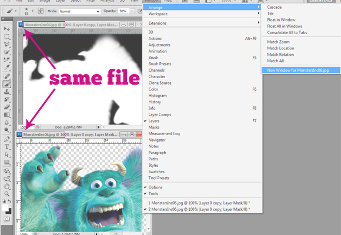Select the Rectangular Marquee tool

click(x=6, y=36)
